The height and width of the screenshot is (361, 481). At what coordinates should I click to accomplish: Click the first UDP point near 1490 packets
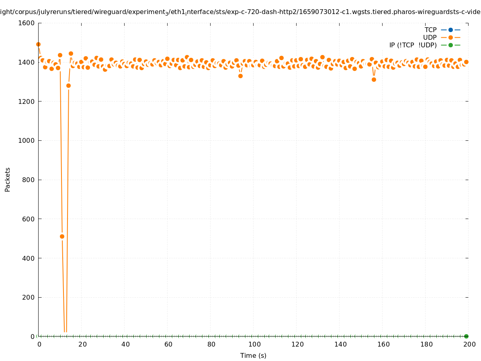pos(38,44)
